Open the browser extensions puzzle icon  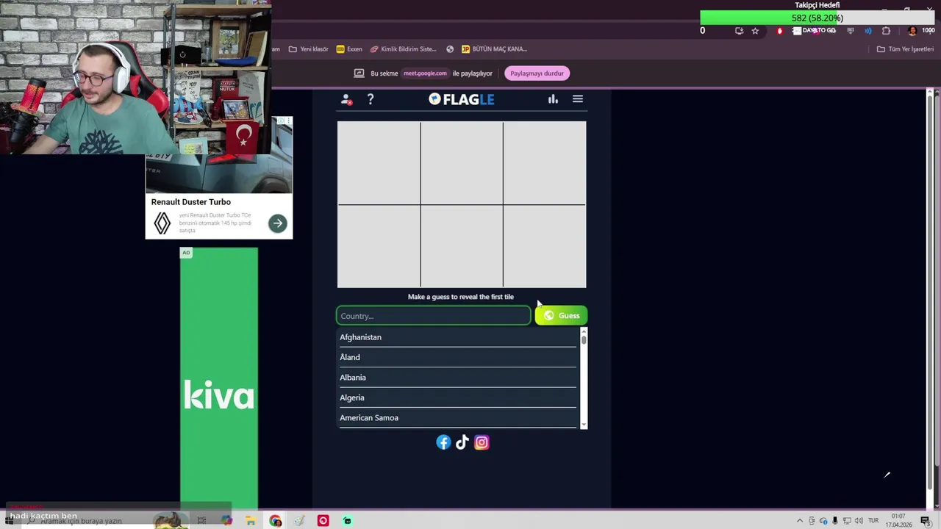point(886,31)
